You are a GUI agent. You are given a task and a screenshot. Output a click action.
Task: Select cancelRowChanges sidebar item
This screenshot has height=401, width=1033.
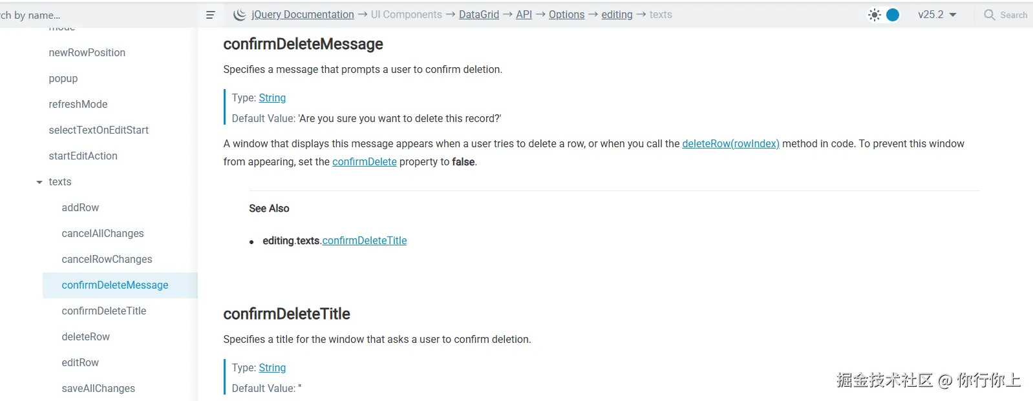click(107, 260)
